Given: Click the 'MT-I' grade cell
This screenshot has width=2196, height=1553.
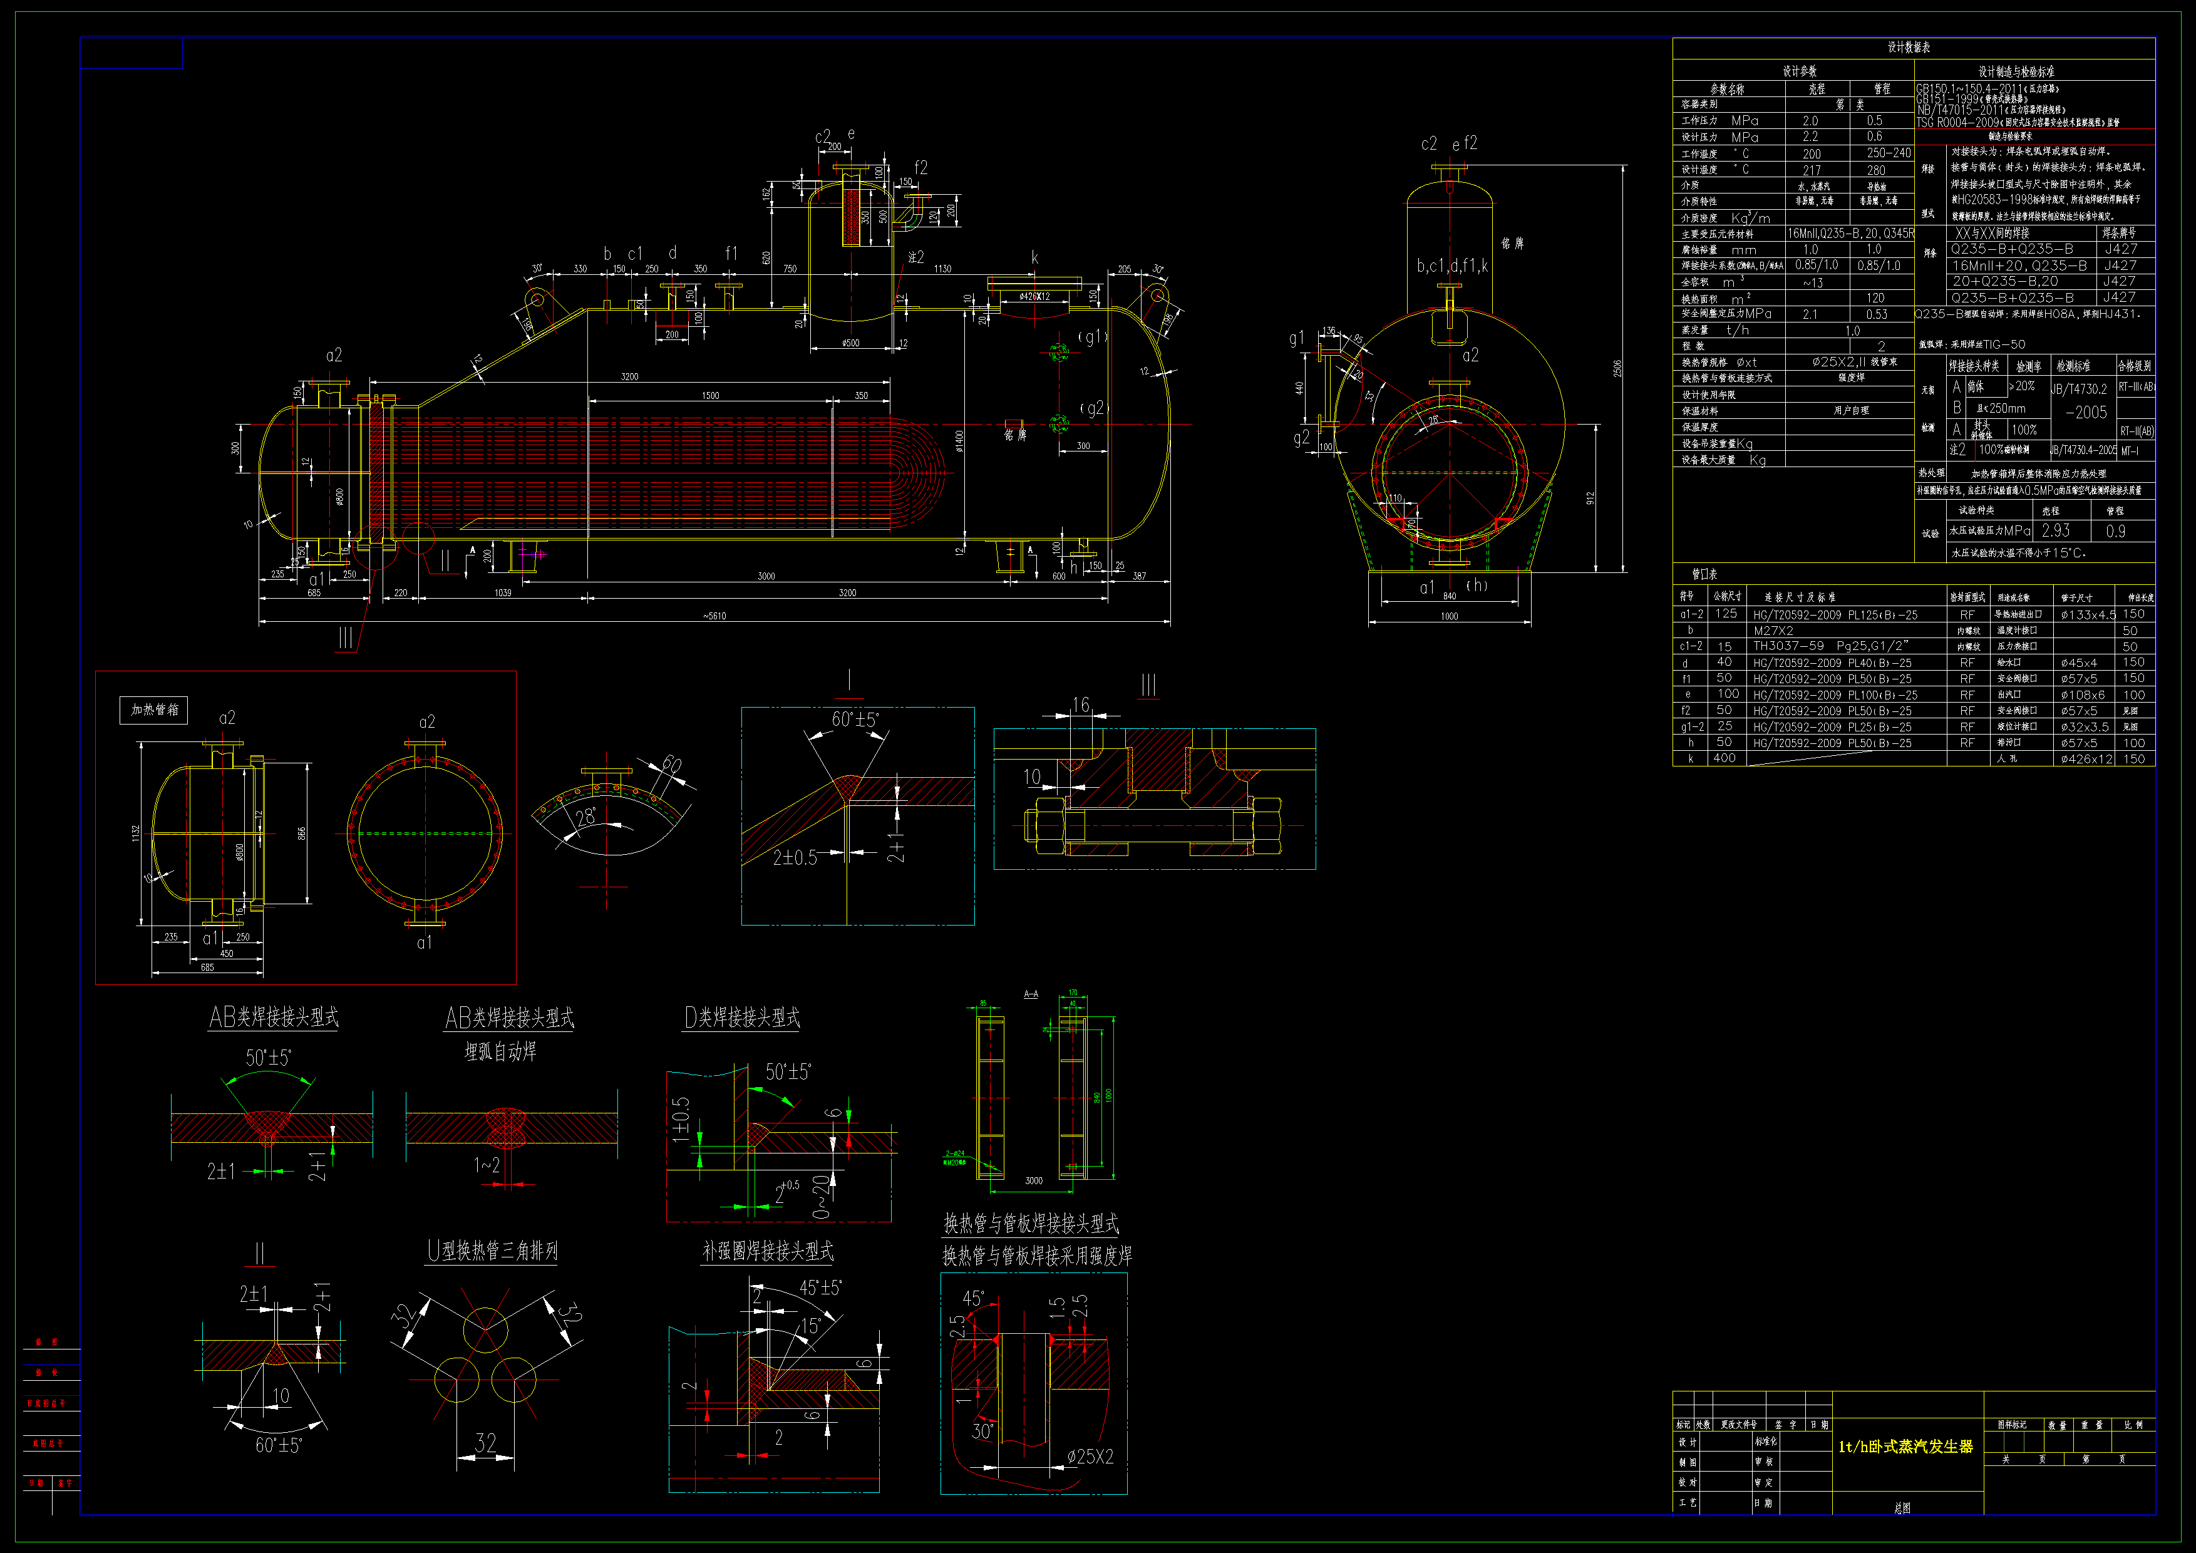Looking at the screenshot, I should pos(2129,450).
